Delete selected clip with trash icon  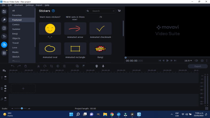click(25, 66)
